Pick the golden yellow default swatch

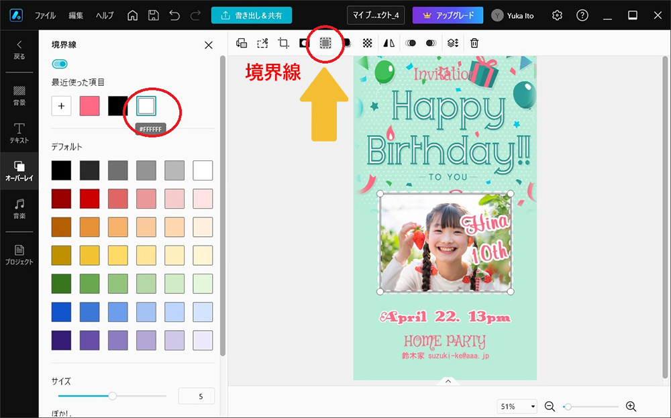point(89,256)
